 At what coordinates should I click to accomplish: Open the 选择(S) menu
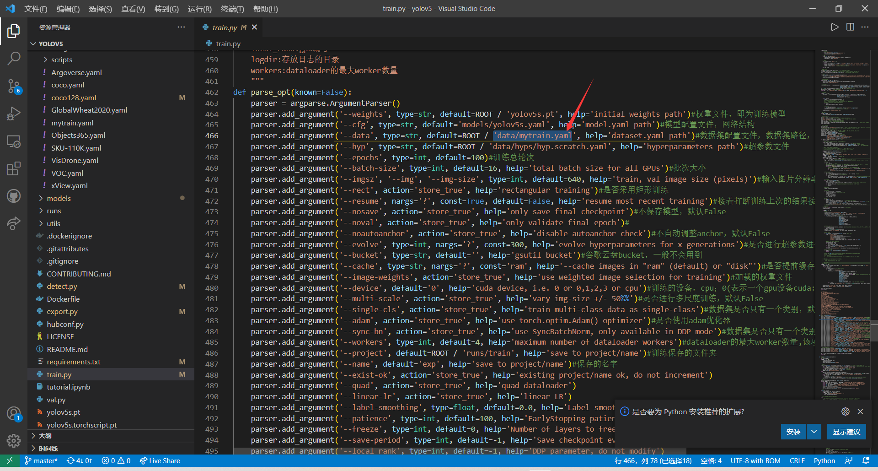coord(100,9)
